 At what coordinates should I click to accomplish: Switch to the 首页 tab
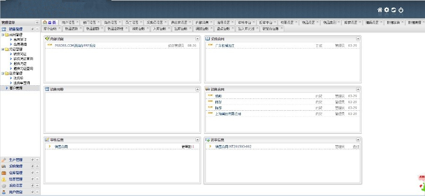[50, 23]
